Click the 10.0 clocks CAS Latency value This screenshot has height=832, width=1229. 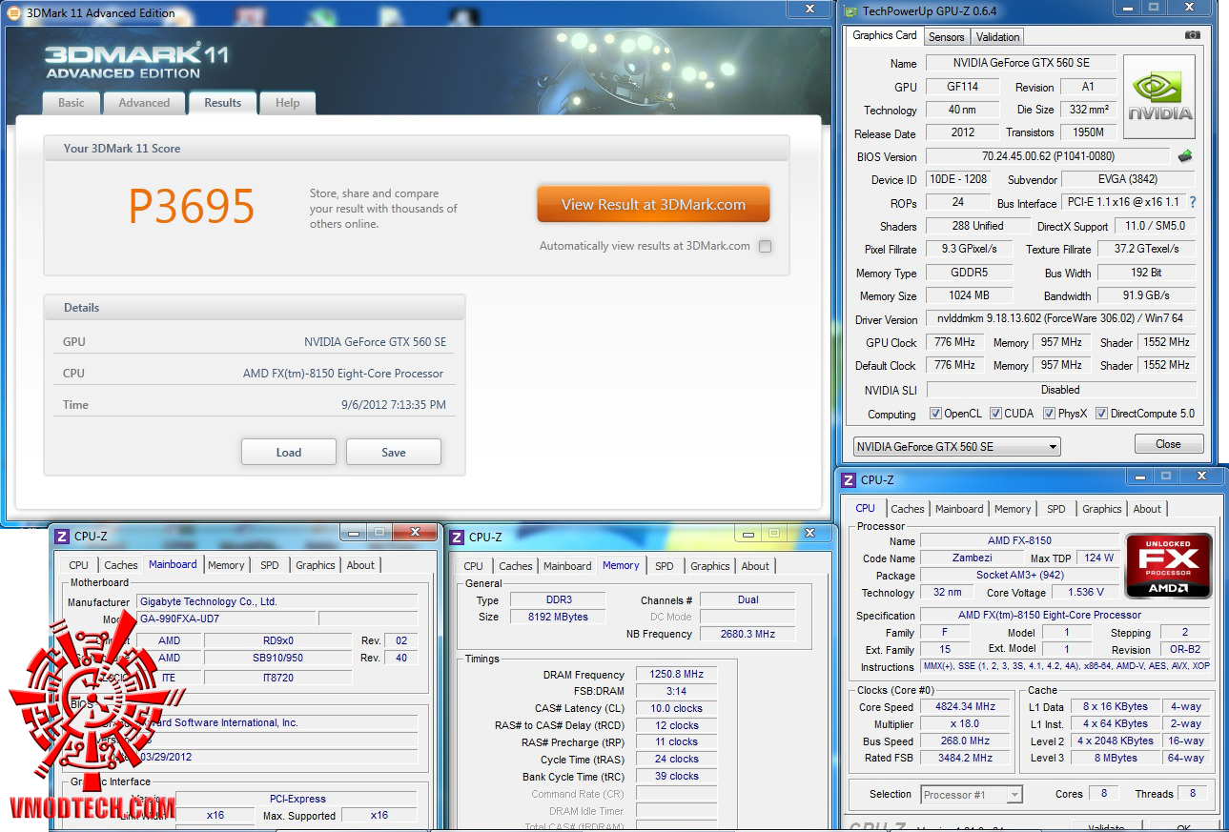(676, 709)
